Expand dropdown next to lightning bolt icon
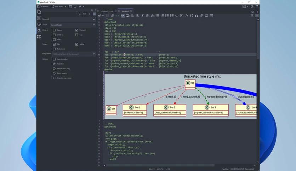296x171 pixels. tap(84, 6)
